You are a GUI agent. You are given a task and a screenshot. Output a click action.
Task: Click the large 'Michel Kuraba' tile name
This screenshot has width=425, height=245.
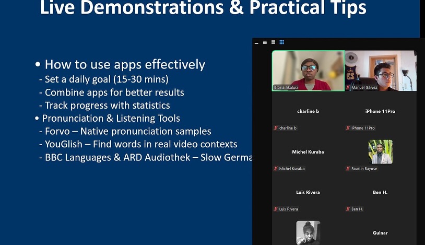(x=308, y=152)
